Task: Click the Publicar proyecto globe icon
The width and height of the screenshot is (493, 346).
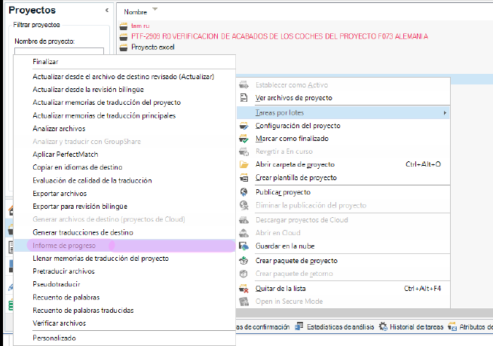Action: 243,192
